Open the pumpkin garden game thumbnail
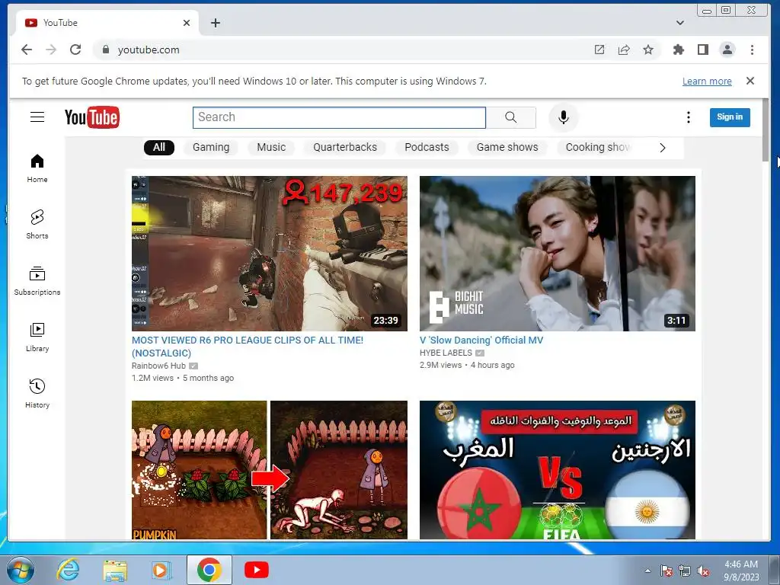Image resolution: width=780 pixels, height=585 pixels. (269, 470)
